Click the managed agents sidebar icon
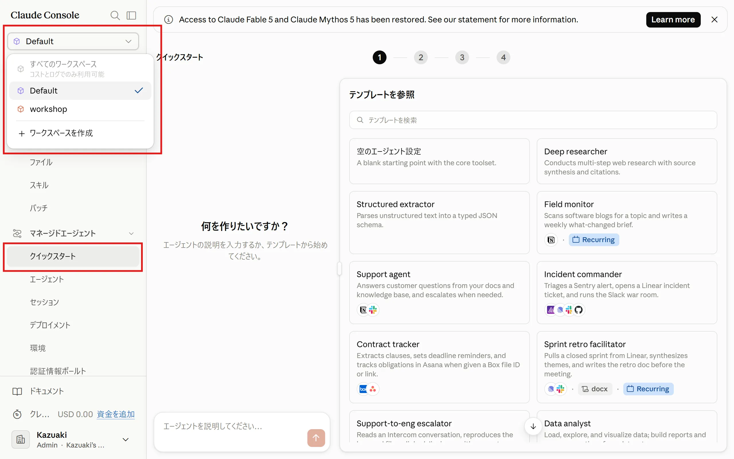734x459 pixels. point(17,234)
